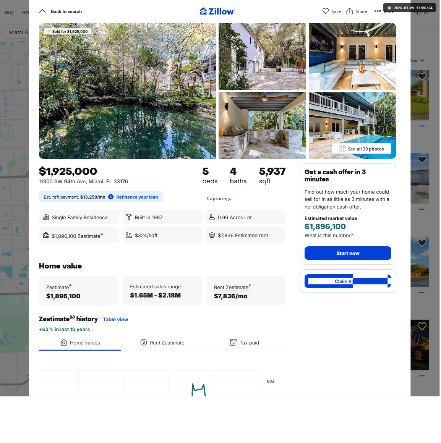Open the Table view link
The image size is (441, 443).
(x=115, y=319)
